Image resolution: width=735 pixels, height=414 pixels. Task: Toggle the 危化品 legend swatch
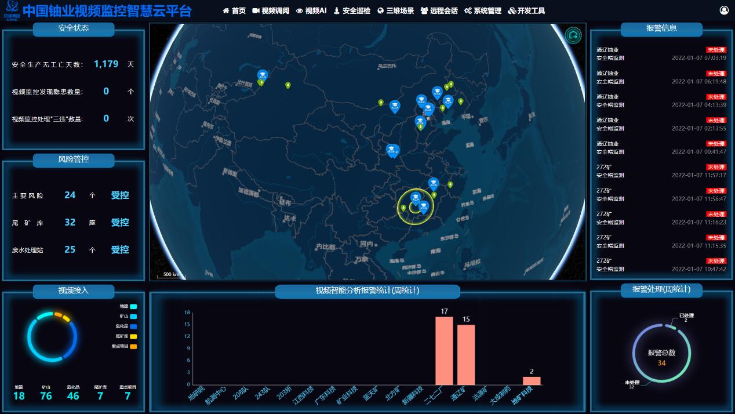pos(133,326)
